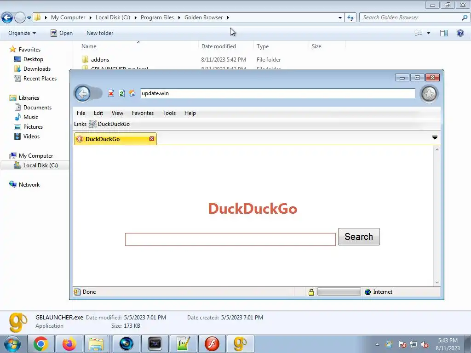Screen dimensions: 471x353
Task: Open Chrome from the taskbar
Action: (41, 344)
